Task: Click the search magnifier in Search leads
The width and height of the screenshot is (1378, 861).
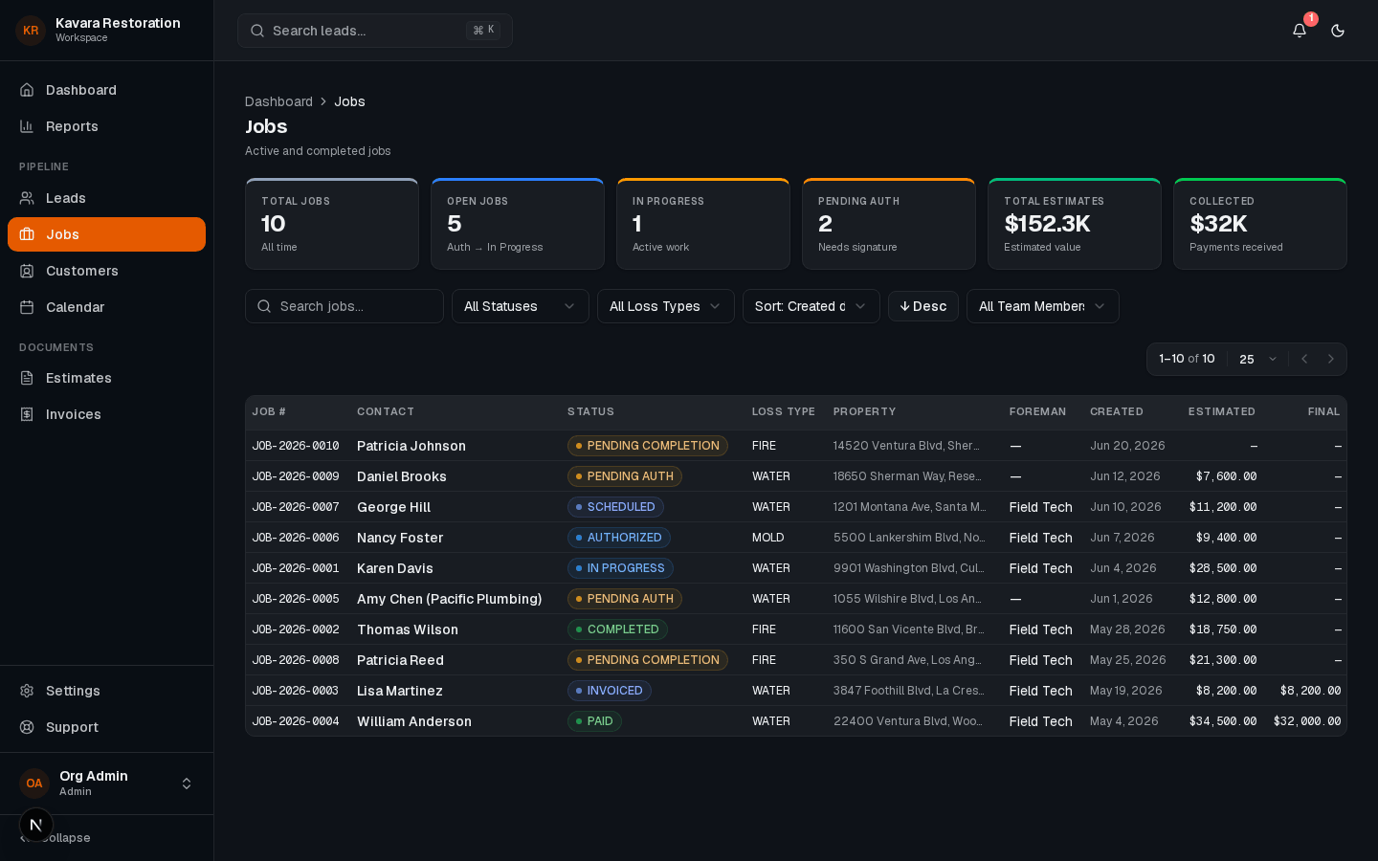Action: [257, 31]
